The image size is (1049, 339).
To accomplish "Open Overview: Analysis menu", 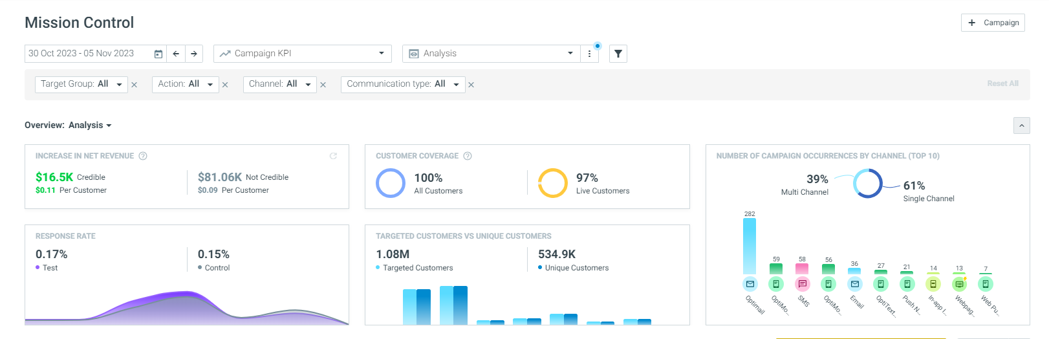I will click(68, 125).
